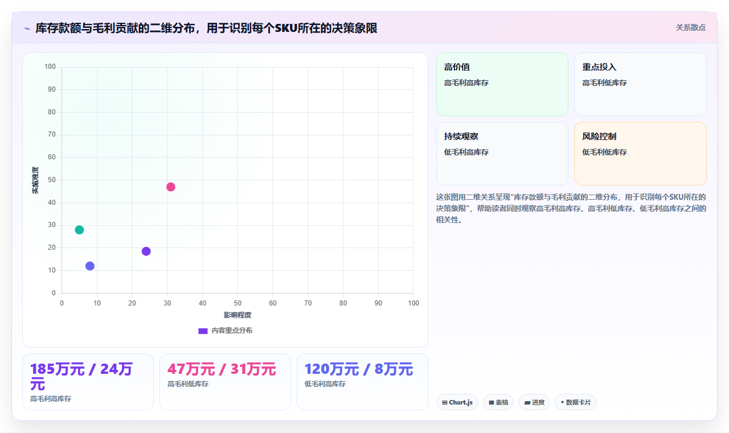Viewport: 729px width, 433px height.
Task: Click the 进度 tag chip
Action: 534,402
